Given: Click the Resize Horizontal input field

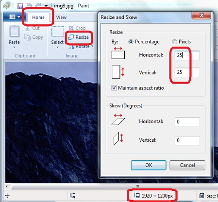Looking at the screenshot, I should click(x=187, y=55).
